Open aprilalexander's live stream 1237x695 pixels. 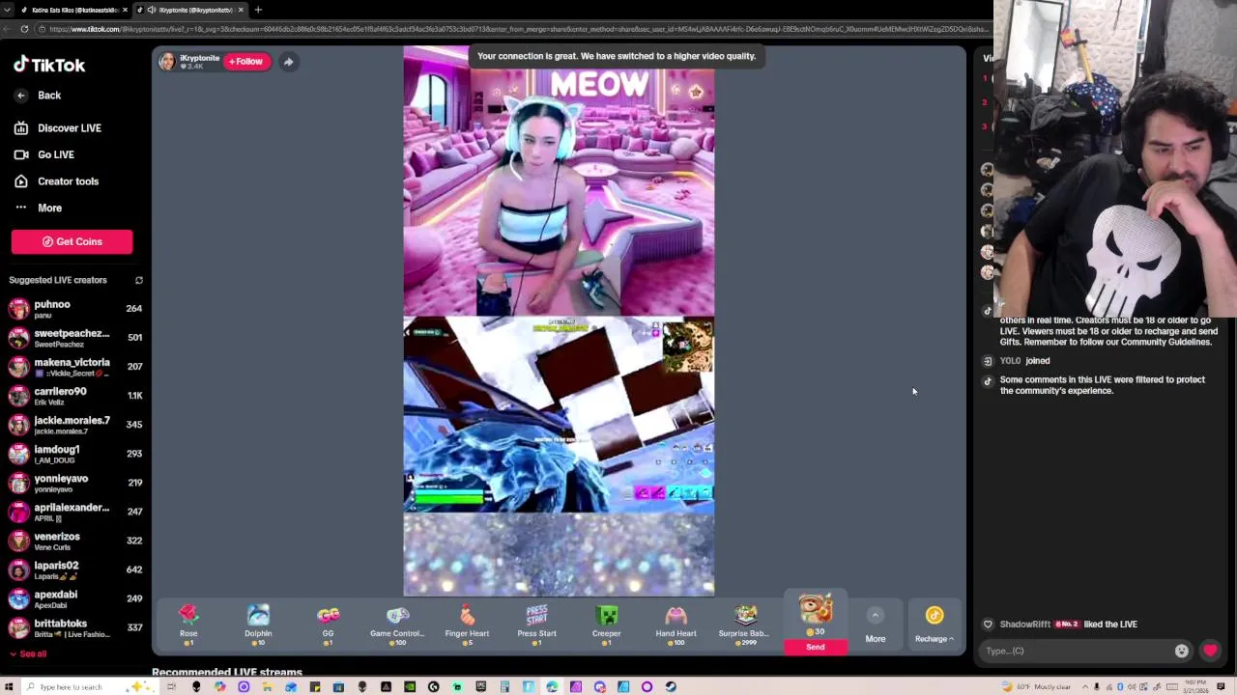pos(75,512)
